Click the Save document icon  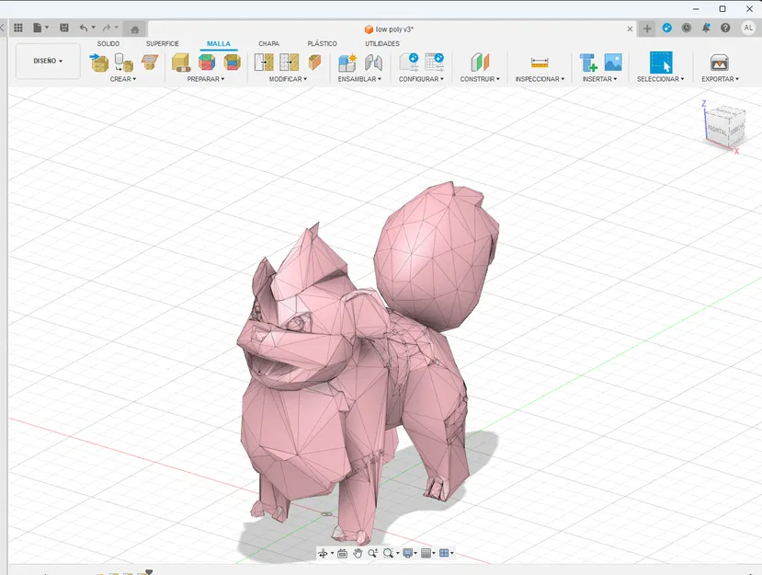tap(63, 28)
